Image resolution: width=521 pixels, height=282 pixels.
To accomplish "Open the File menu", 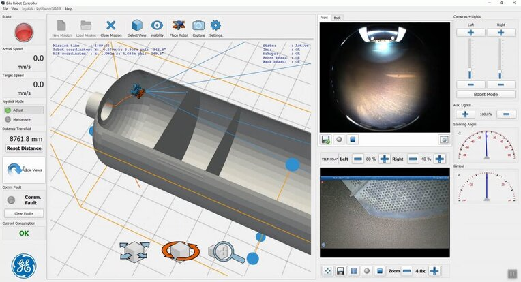I will point(5,9).
